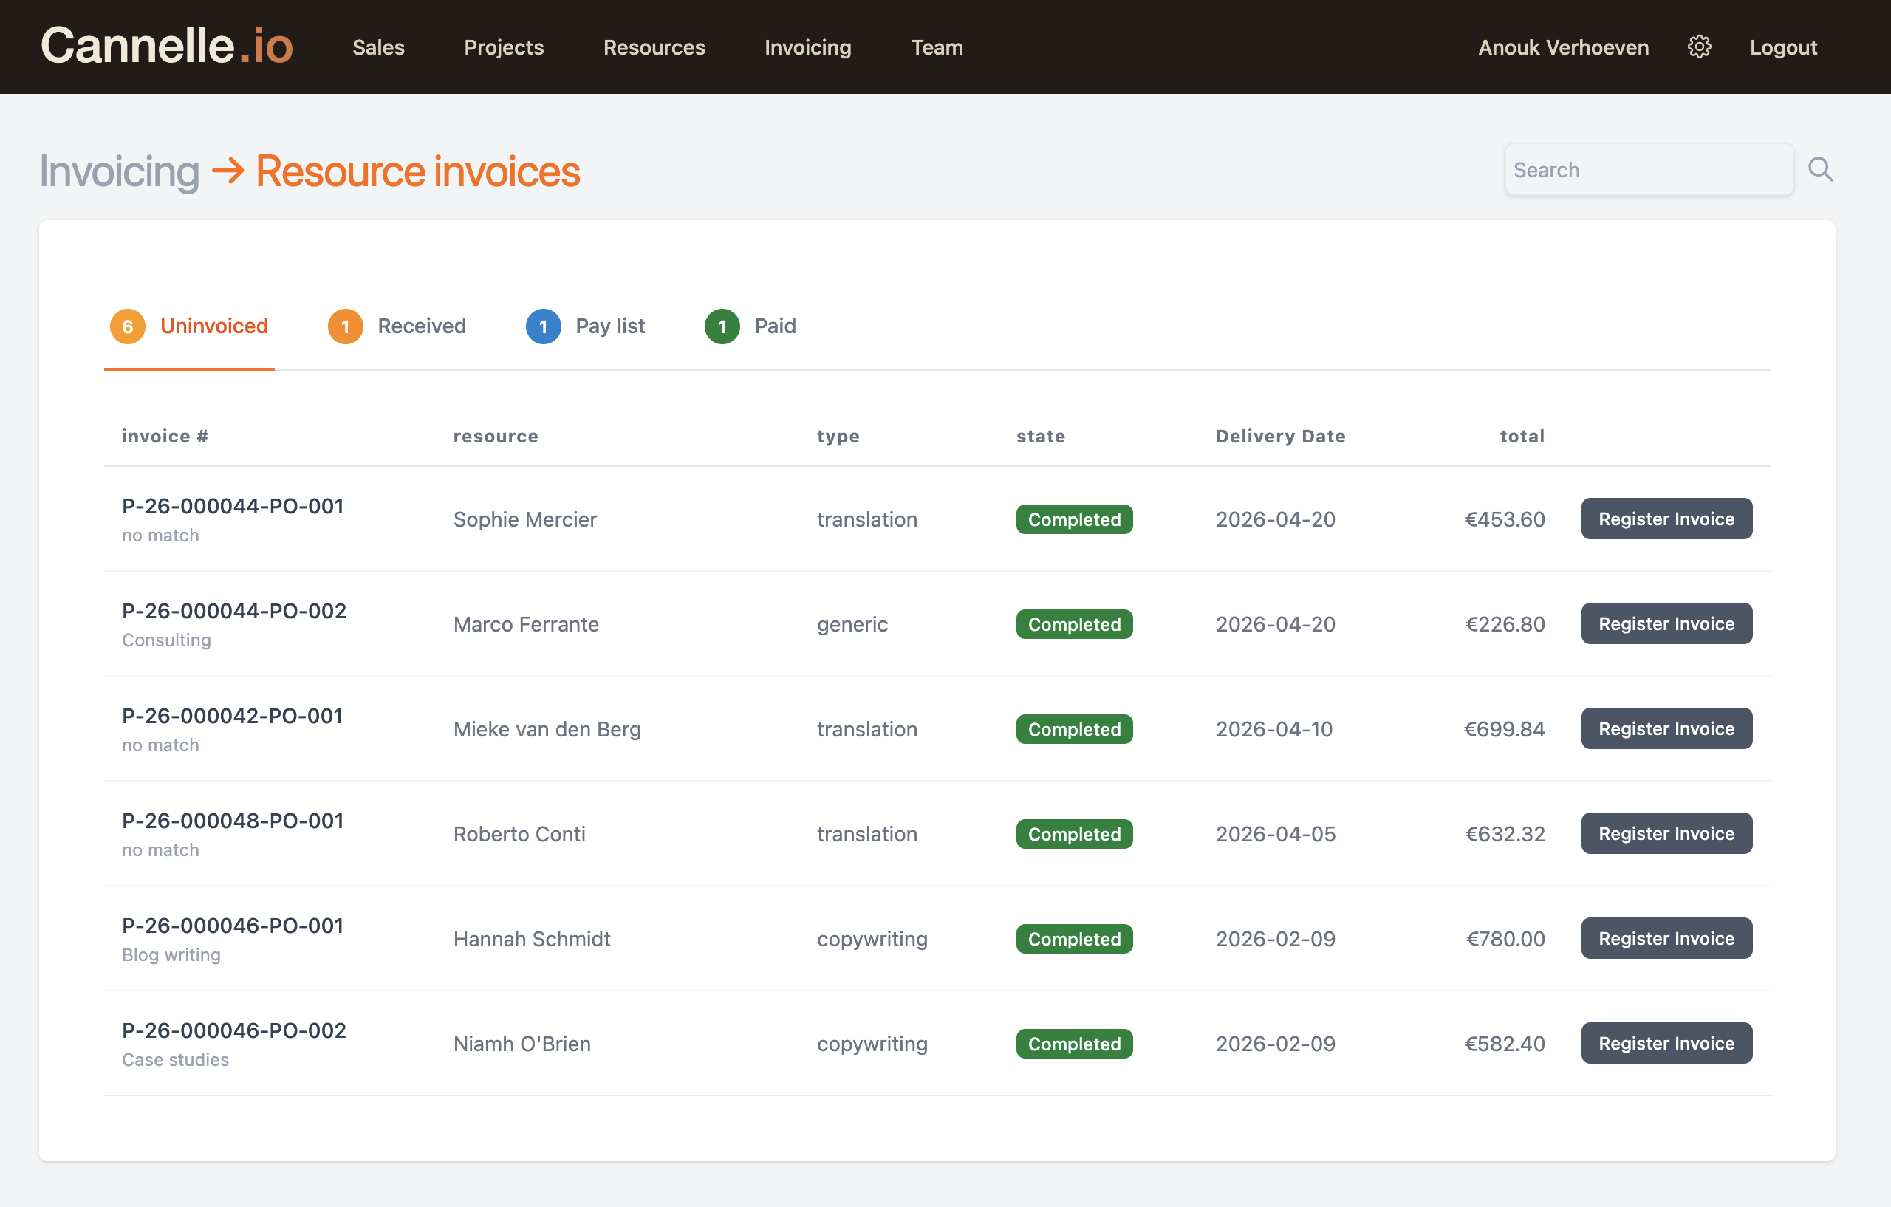Click 'Case studies' subtitle

coord(175,1059)
